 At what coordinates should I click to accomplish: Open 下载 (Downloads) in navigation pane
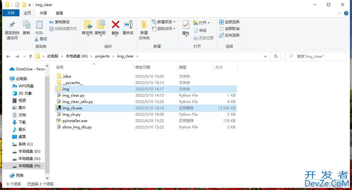tap(19, 122)
